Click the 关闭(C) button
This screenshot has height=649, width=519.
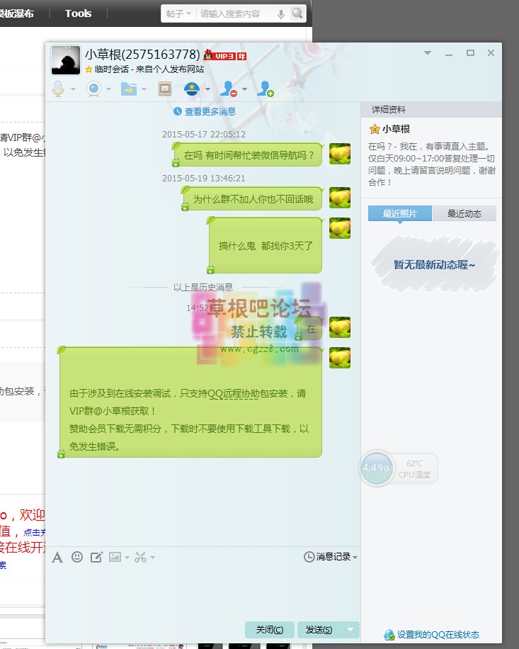[270, 630]
